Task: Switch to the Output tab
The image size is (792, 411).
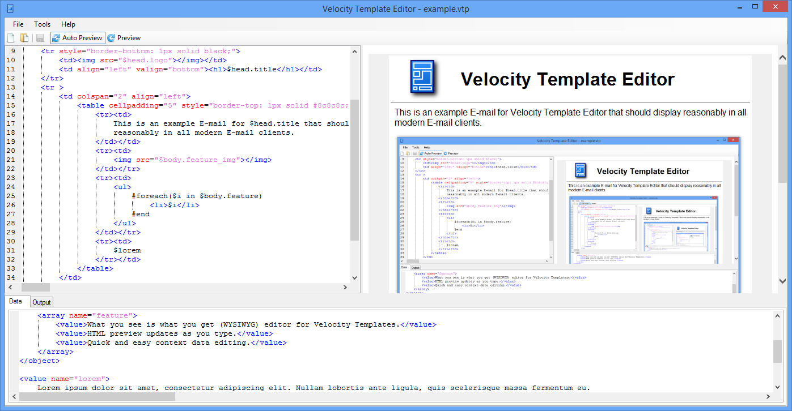Action: point(41,302)
